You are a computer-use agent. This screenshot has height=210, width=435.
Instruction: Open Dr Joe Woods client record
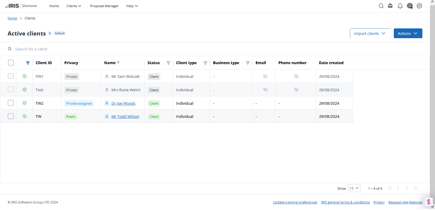123,104
